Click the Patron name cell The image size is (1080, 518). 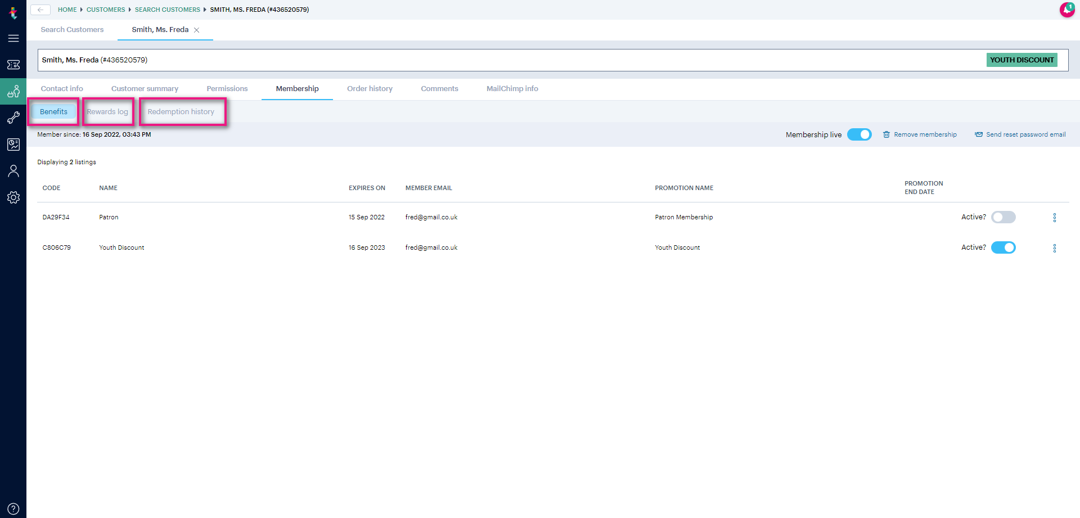click(109, 217)
